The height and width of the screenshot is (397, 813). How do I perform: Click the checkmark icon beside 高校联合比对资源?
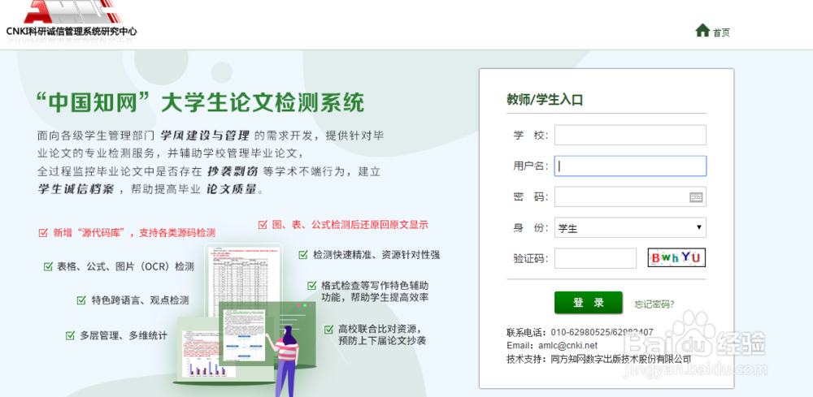coord(328,329)
